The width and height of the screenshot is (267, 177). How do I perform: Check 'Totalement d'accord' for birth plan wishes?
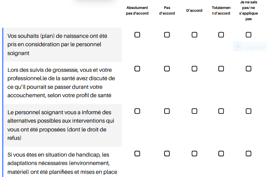tap(221, 35)
